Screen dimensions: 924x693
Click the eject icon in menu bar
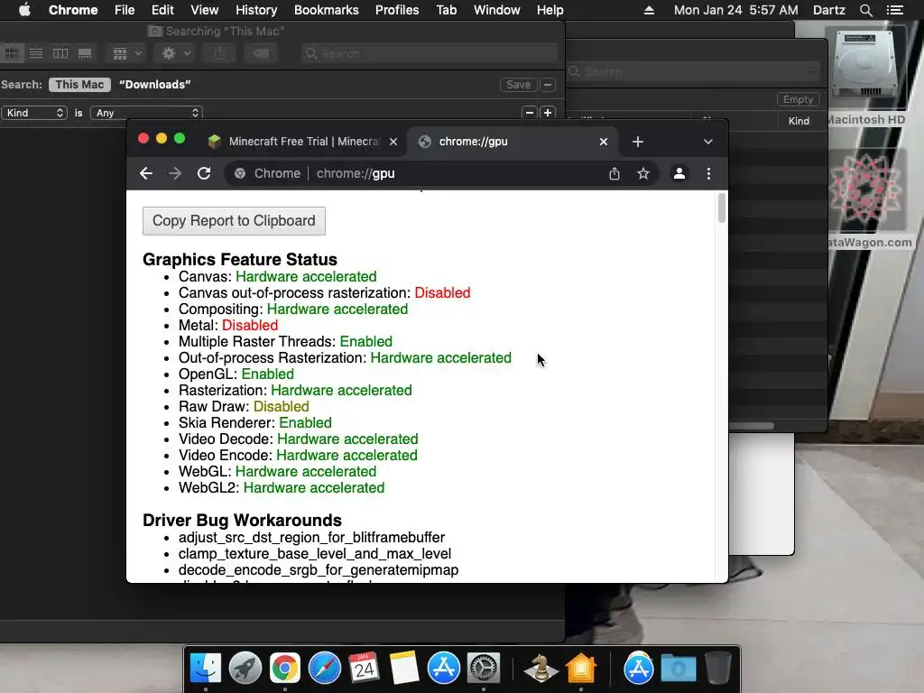pos(649,10)
